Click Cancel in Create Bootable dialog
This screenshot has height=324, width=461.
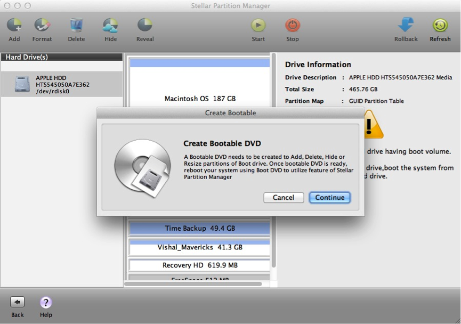click(x=284, y=198)
